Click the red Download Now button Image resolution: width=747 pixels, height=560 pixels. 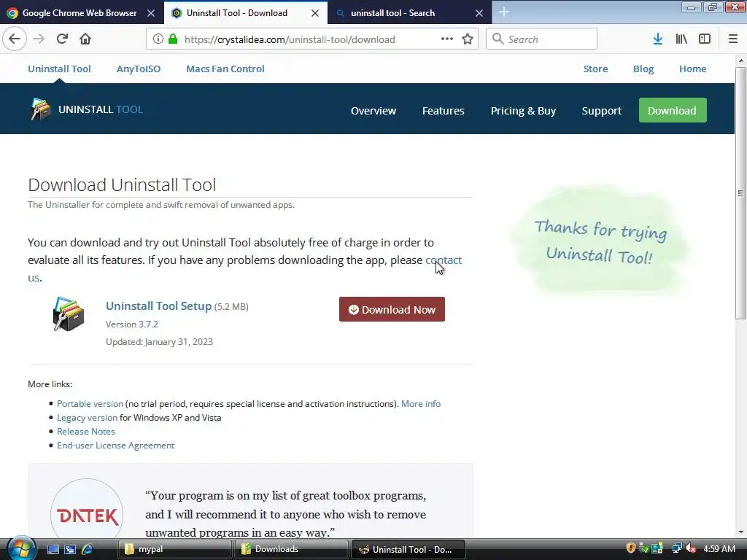pos(392,309)
